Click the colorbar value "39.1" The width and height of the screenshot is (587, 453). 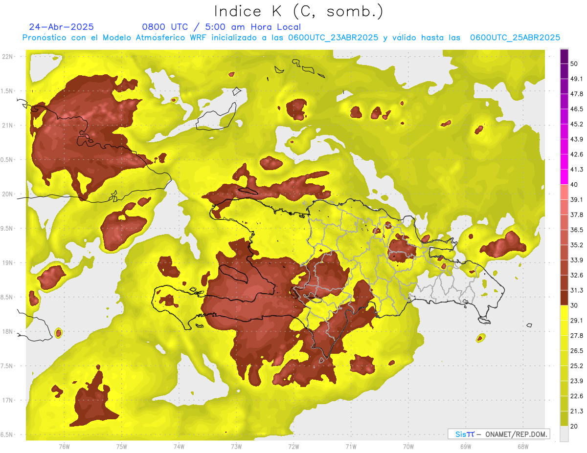[577, 199]
